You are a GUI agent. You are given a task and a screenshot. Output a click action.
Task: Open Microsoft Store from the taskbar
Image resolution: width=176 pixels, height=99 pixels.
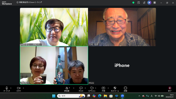pos(111,96)
